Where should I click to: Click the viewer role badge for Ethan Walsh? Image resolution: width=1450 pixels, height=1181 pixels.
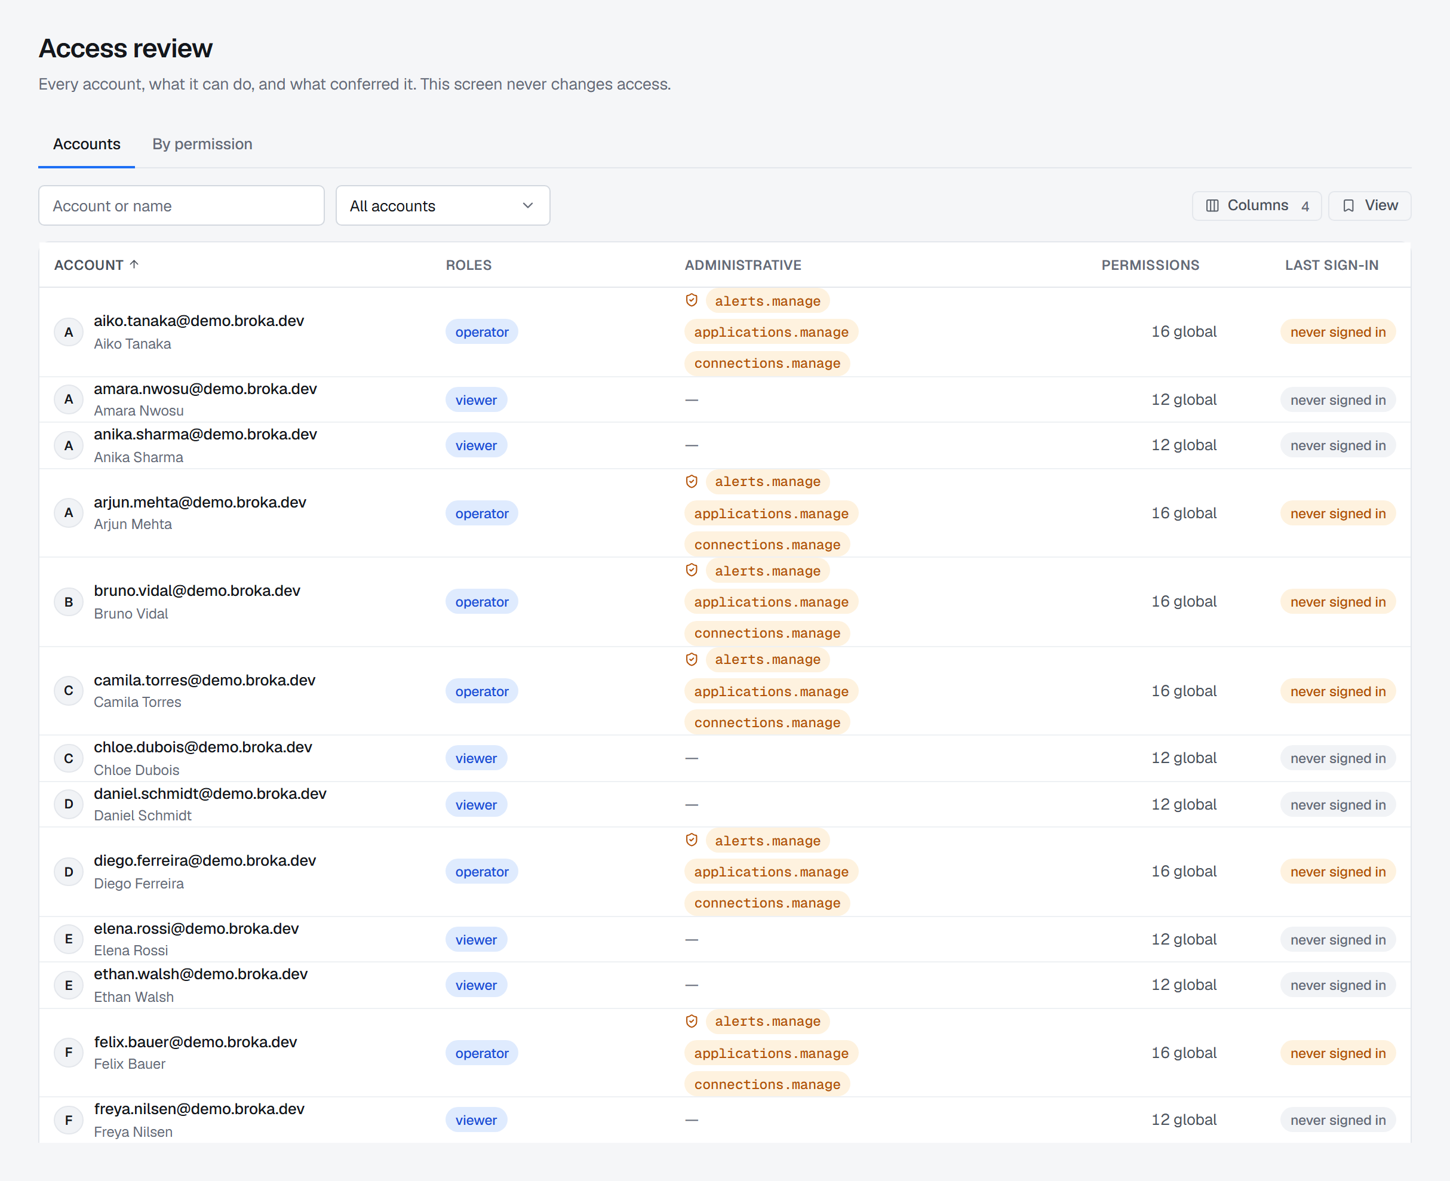pos(477,985)
